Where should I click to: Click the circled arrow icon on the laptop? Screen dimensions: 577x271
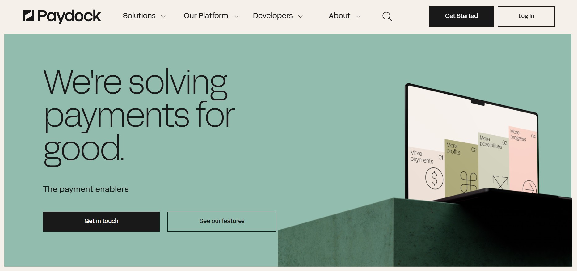point(529,187)
